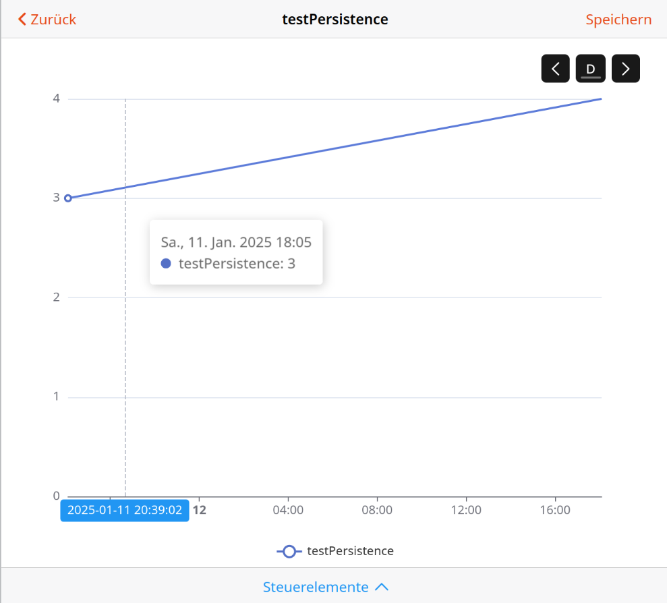
Task: Click the Zurück back link text
Action: pyautogui.click(x=54, y=20)
